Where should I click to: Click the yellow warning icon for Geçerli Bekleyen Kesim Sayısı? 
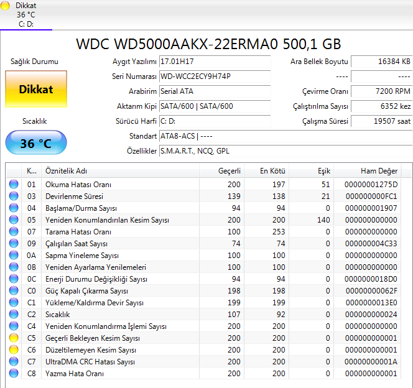14,338
